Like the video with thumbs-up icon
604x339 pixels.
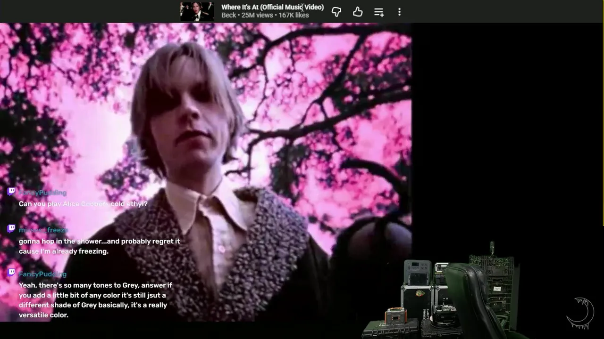(358, 12)
